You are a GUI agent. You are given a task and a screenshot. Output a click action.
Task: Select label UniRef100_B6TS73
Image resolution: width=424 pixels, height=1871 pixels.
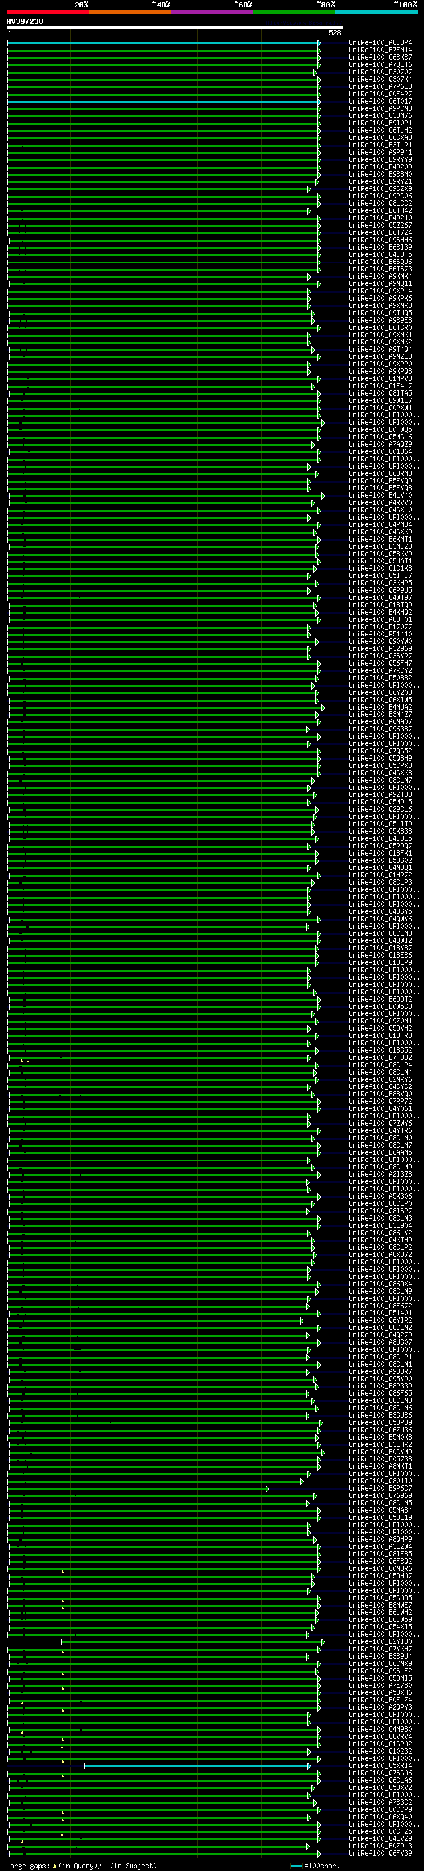pyautogui.click(x=380, y=269)
